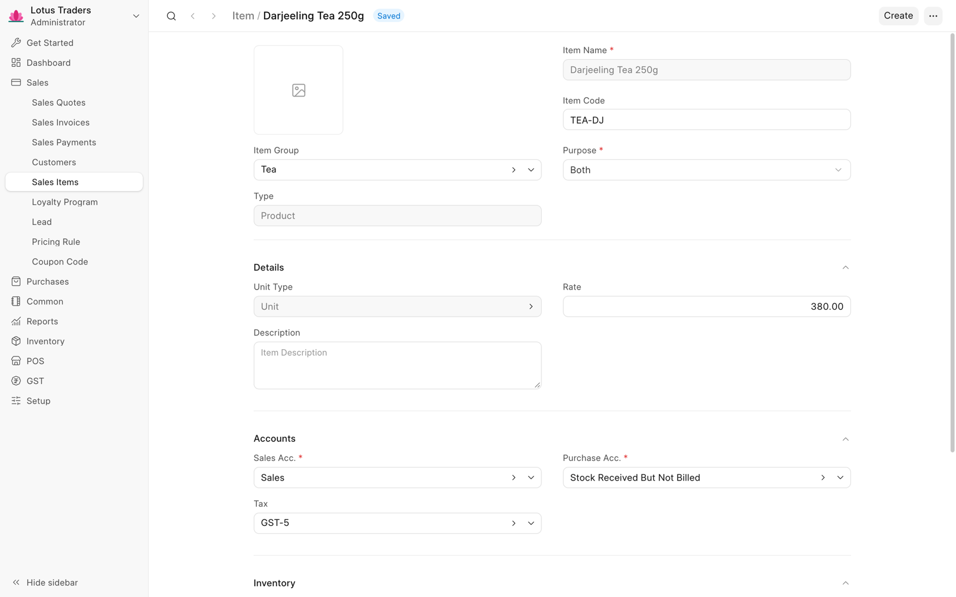Hide the sidebar
The image size is (956, 597).
pos(45,583)
